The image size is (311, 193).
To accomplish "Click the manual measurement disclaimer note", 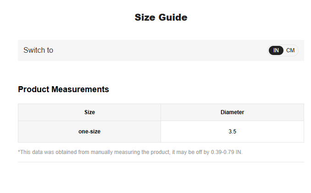I will tap(130, 152).
